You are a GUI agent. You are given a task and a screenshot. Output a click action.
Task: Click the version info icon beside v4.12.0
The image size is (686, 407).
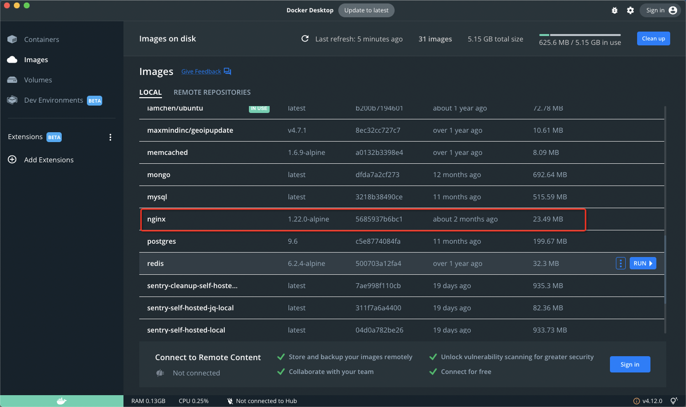636,401
